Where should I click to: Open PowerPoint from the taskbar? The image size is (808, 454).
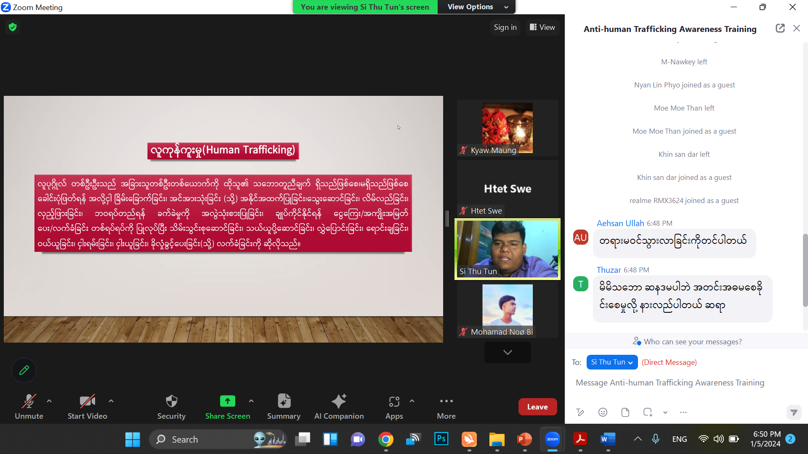tap(524, 439)
